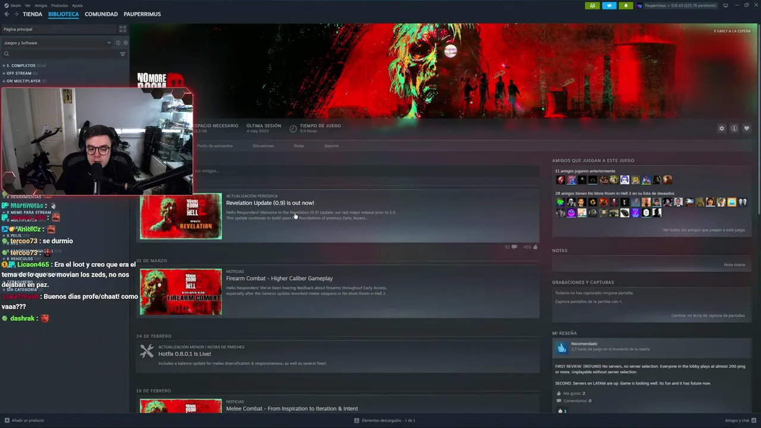Click first wishlist friend avatar
Image resolution: width=761 pixels, height=428 pixels.
560,202
